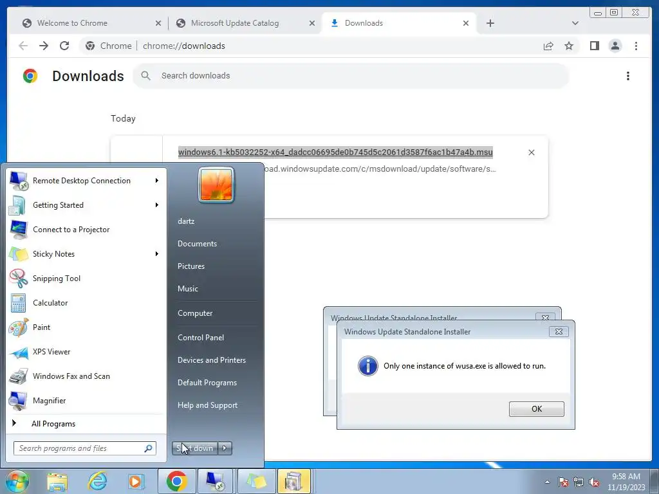Open Windows Media Player from taskbar
The image size is (659, 494).
(x=136, y=482)
